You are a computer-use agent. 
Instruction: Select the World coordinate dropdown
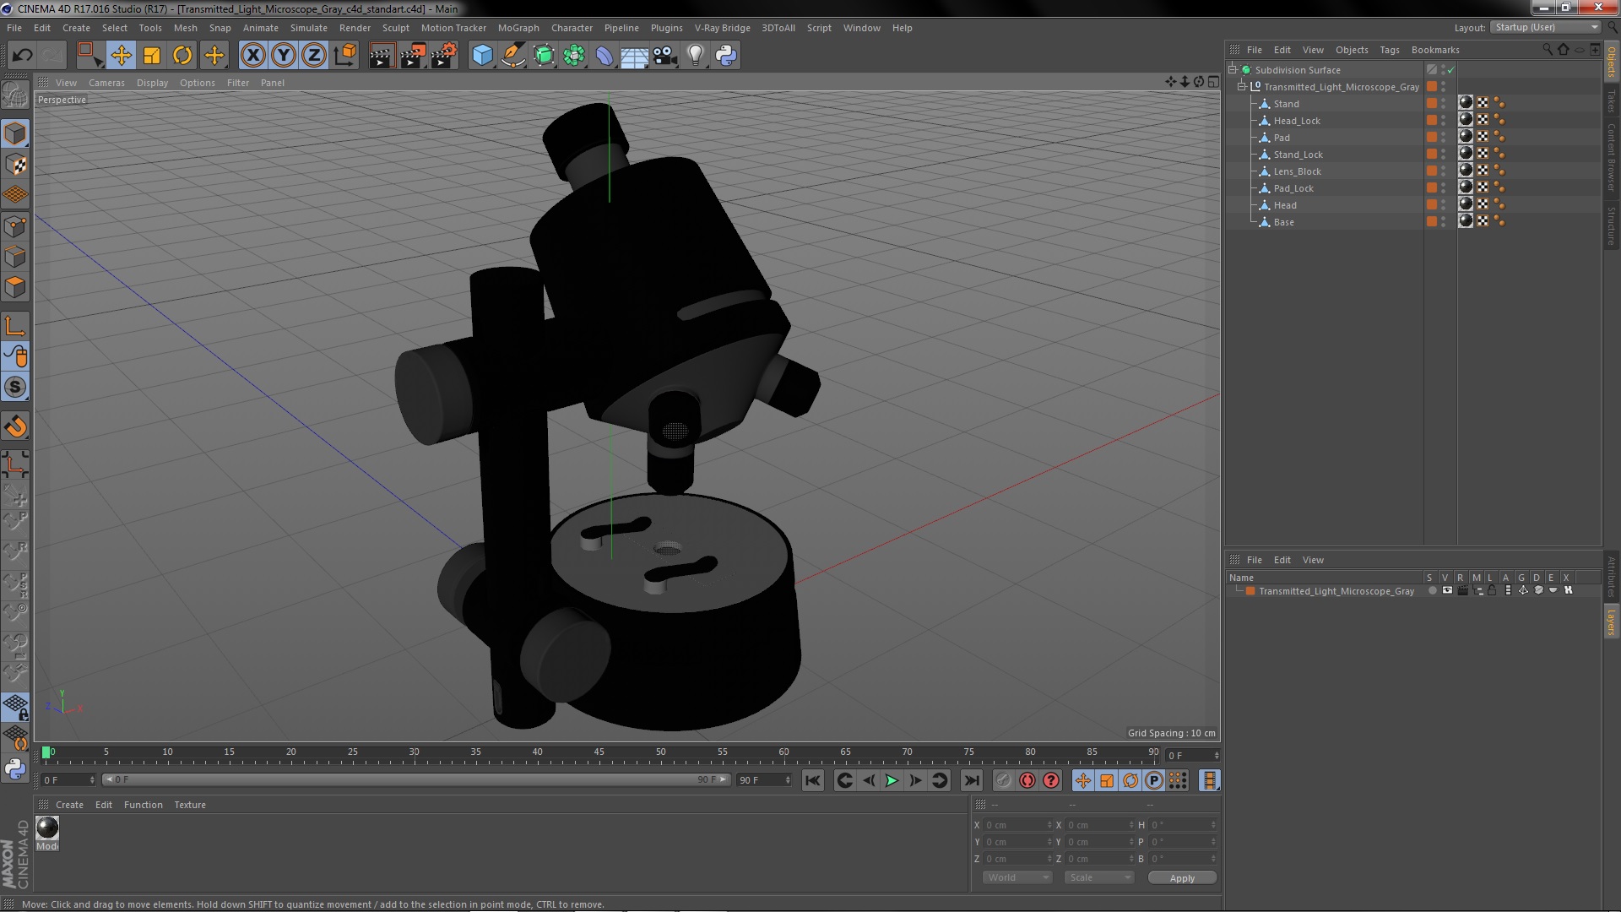pyautogui.click(x=1014, y=877)
